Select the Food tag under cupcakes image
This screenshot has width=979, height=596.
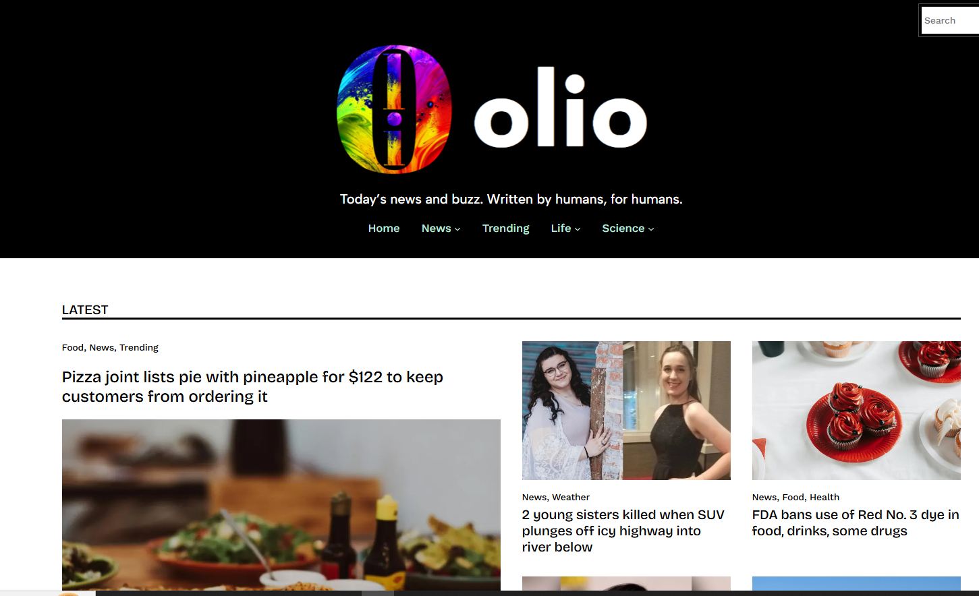(x=793, y=498)
